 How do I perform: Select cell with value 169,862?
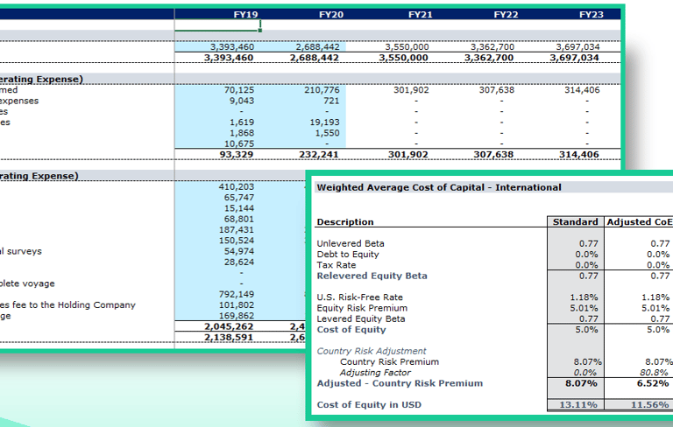tap(236, 316)
